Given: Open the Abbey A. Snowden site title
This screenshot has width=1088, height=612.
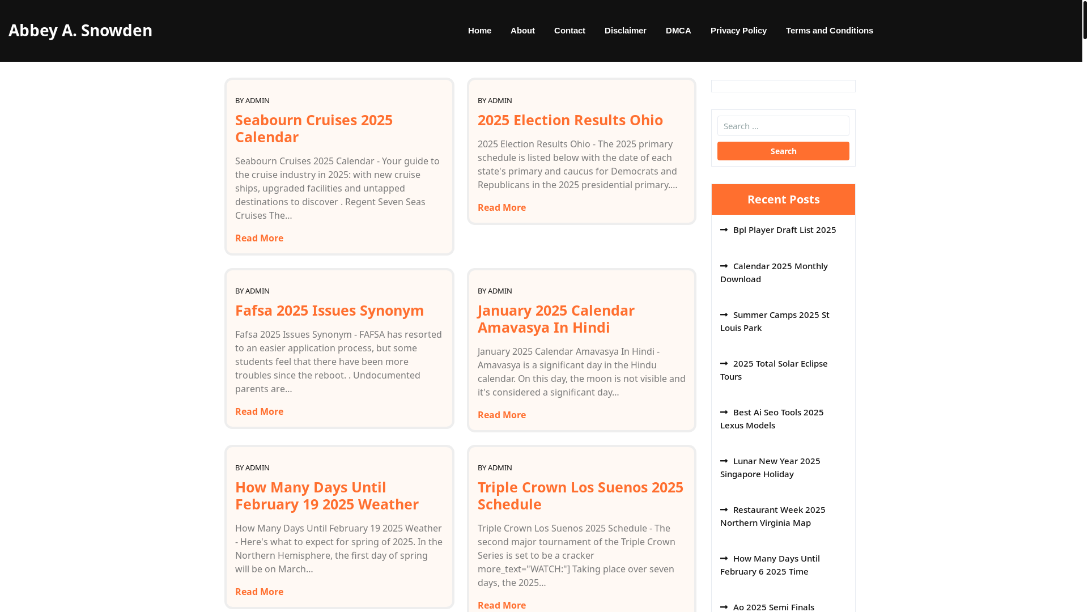Looking at the screenshot, I should pos(80,30).
